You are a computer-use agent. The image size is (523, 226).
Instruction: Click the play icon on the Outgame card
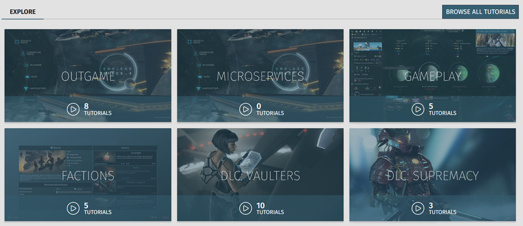coord(73,110)
